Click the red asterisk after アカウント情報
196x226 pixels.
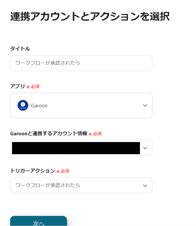[x=90, y=134]
